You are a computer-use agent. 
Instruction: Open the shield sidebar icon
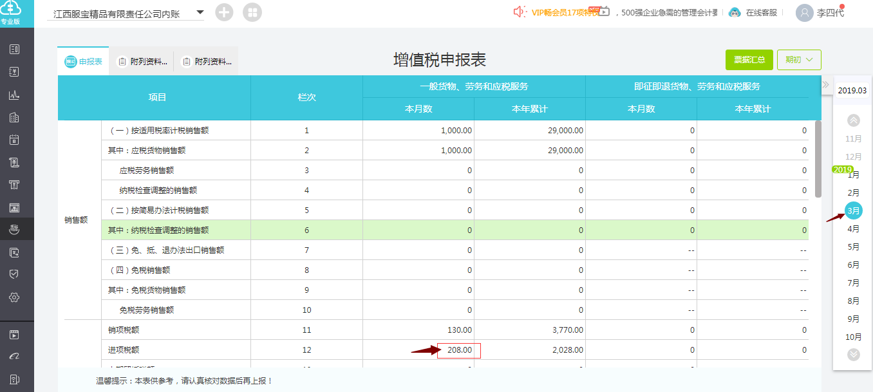14,274
